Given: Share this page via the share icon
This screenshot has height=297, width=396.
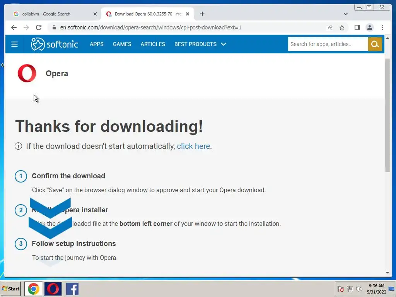Looking at the screenshot, I should click(x=329, y=27).
